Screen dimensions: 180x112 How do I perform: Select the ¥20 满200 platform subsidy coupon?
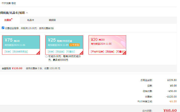click(x=107, y=45)
